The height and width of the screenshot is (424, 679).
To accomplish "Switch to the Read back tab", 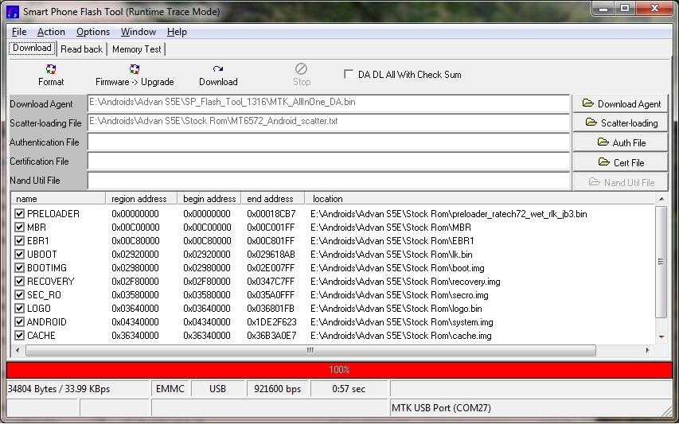I will pyautogui.click(x=81, y=49).
